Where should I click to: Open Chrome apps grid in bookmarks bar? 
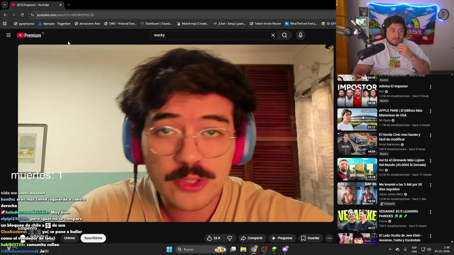coord(5,24)
